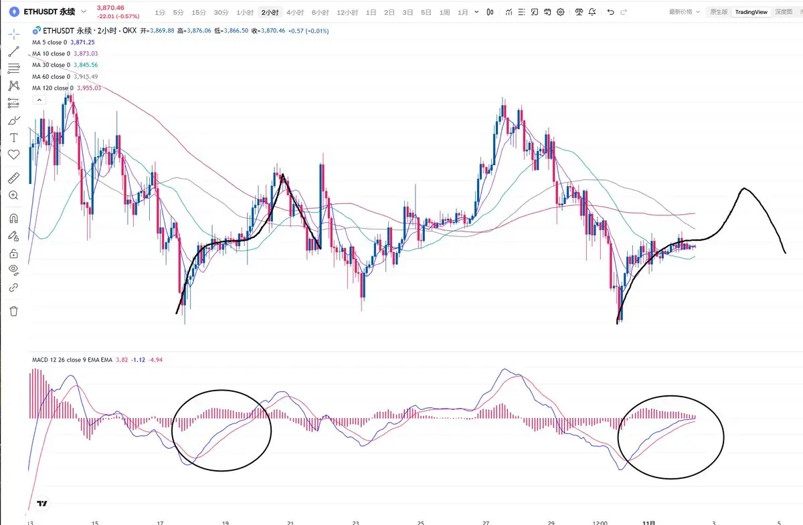Select the trend line drawing tool
This screenshot has height=525, width=803.
pos(13,51)
